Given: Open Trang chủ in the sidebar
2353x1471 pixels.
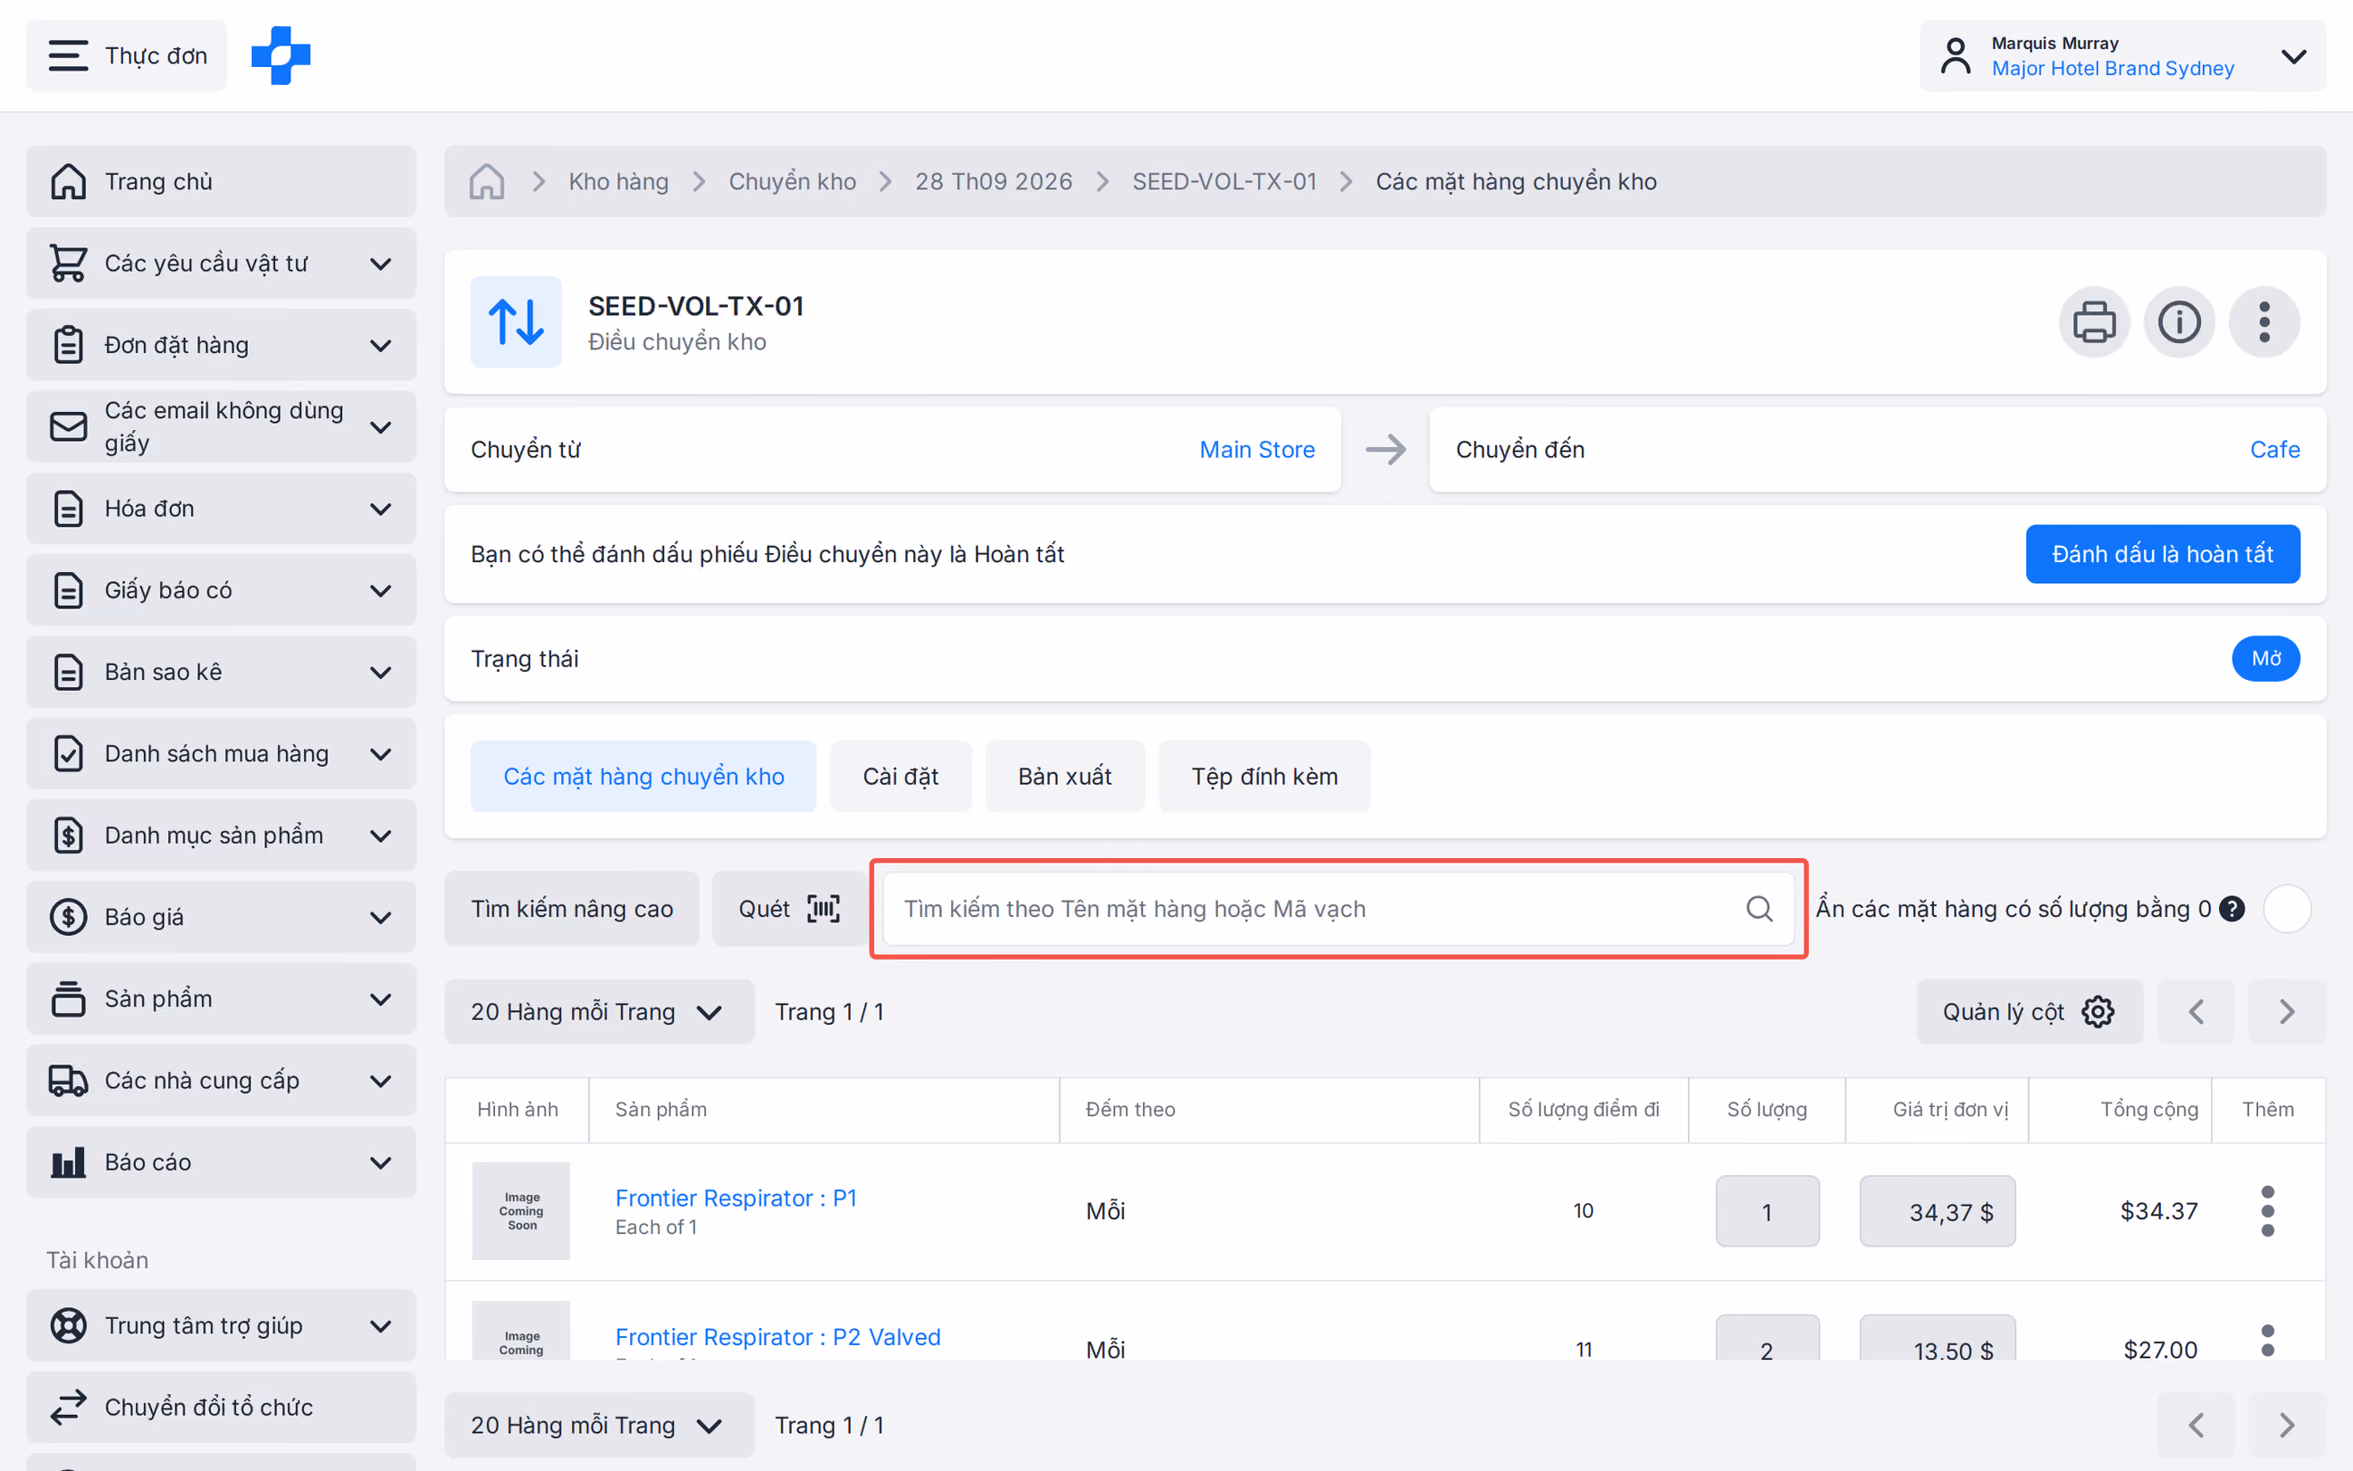Looking at the screenshot, I should (x=221, y=182).
